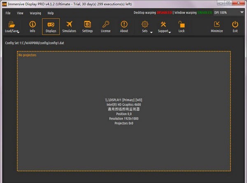The image size is (247, 183).
Task: Open the View menu
Action: pyautogui.click(x=20, y=13)
